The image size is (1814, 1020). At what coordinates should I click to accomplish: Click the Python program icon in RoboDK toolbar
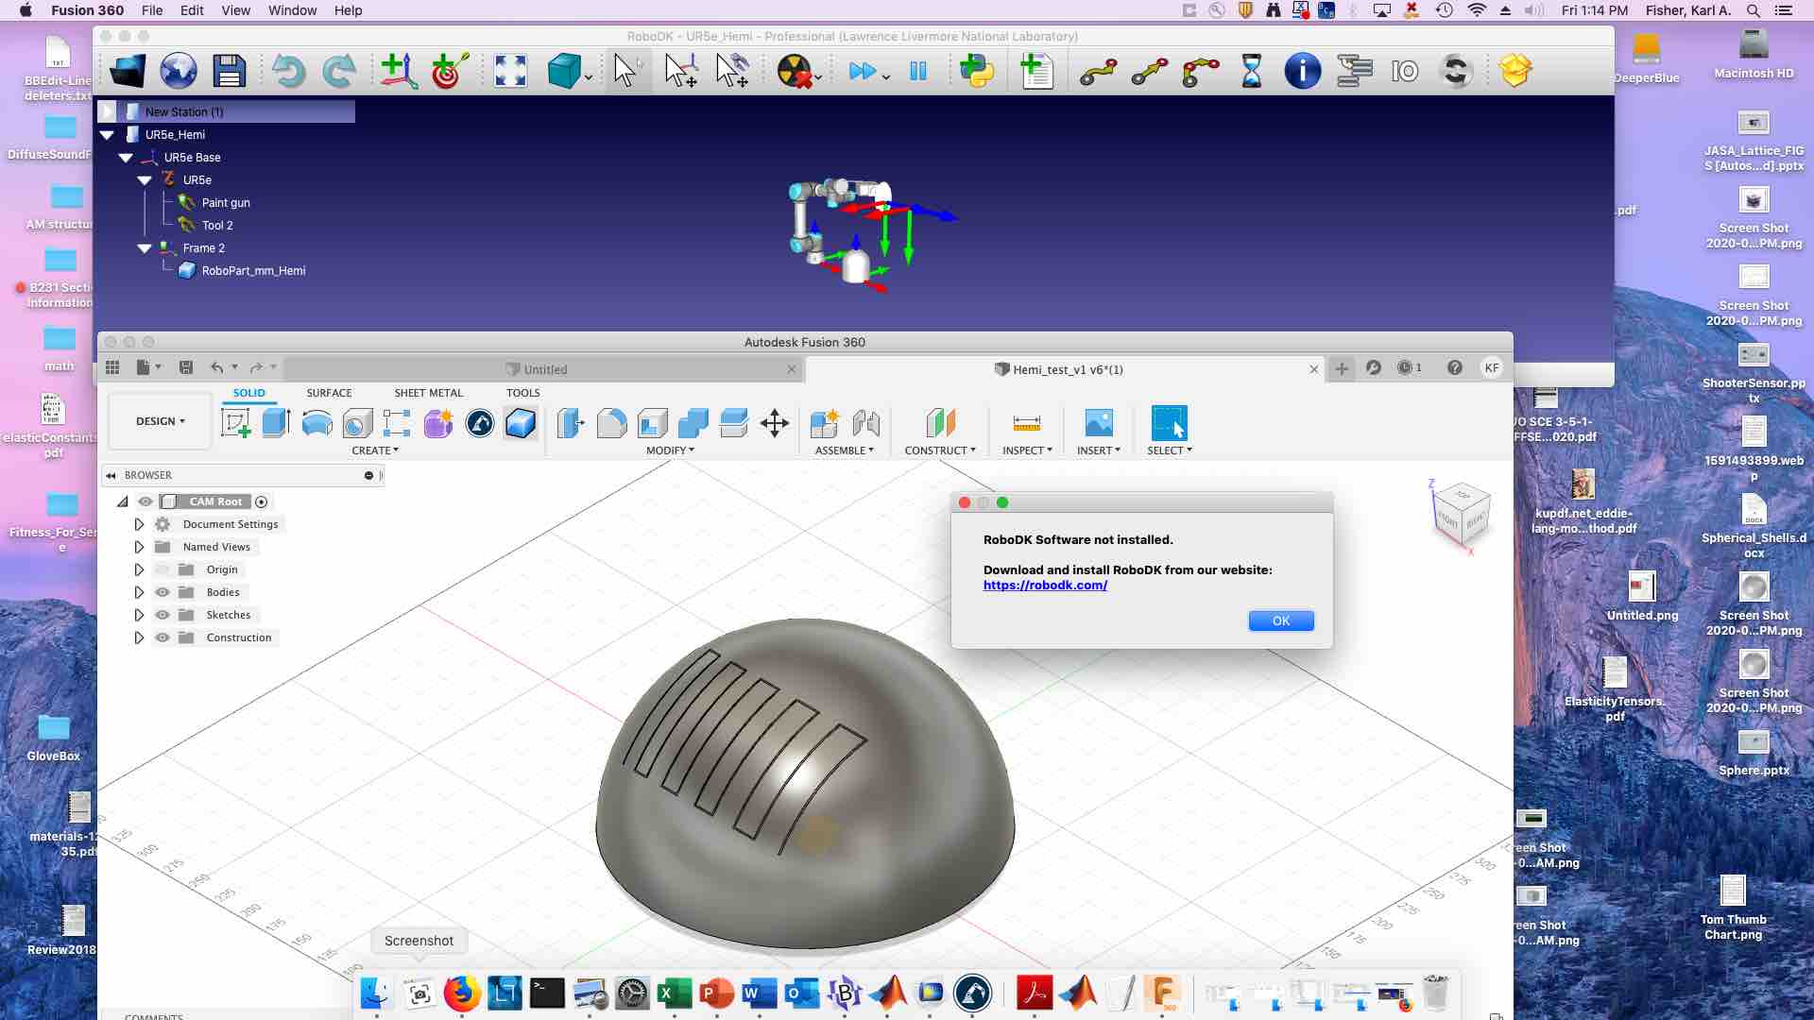[977, 71]
